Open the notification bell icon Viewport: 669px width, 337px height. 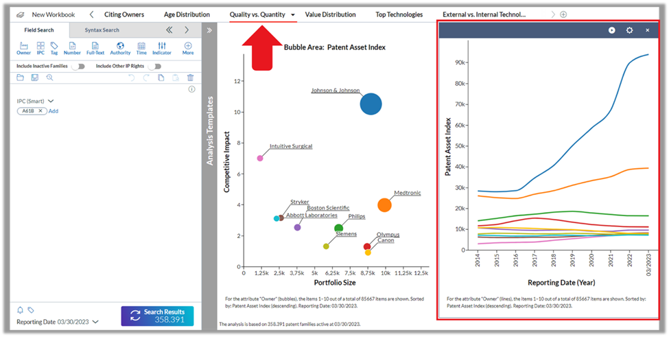point(20,310)
